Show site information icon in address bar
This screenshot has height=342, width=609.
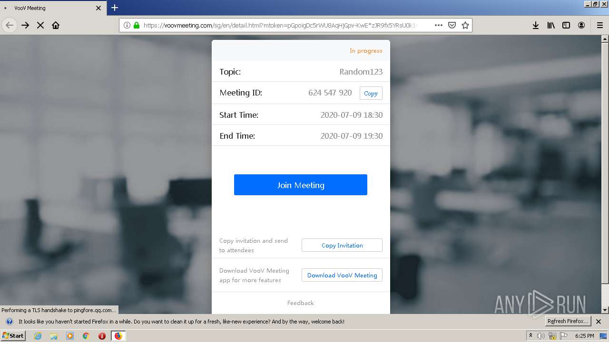click(x=127, y=25)
